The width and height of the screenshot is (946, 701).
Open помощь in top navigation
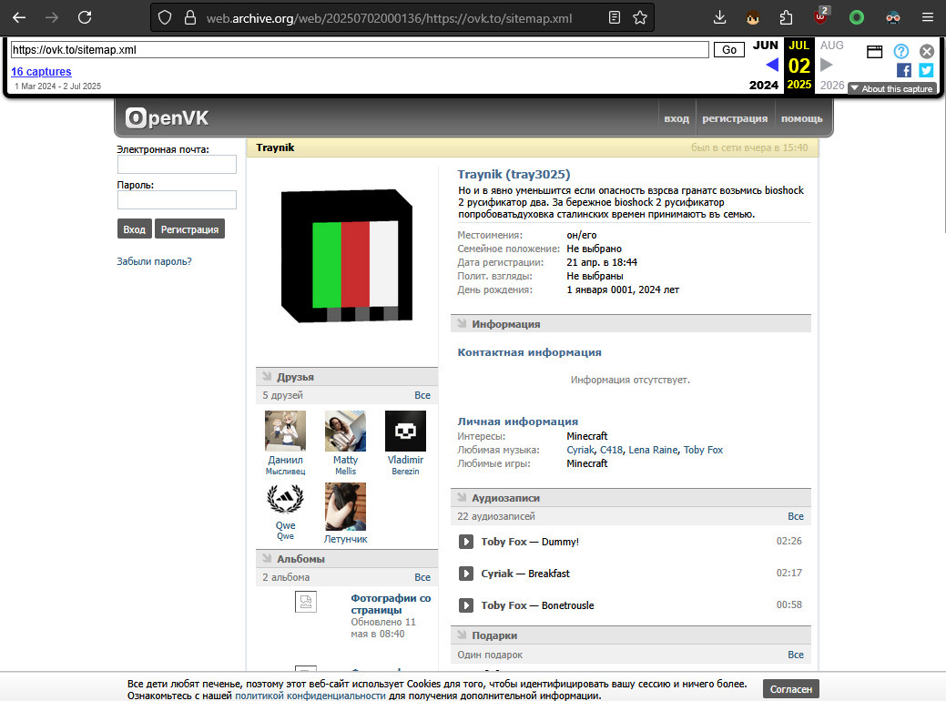tap(802, 119)
